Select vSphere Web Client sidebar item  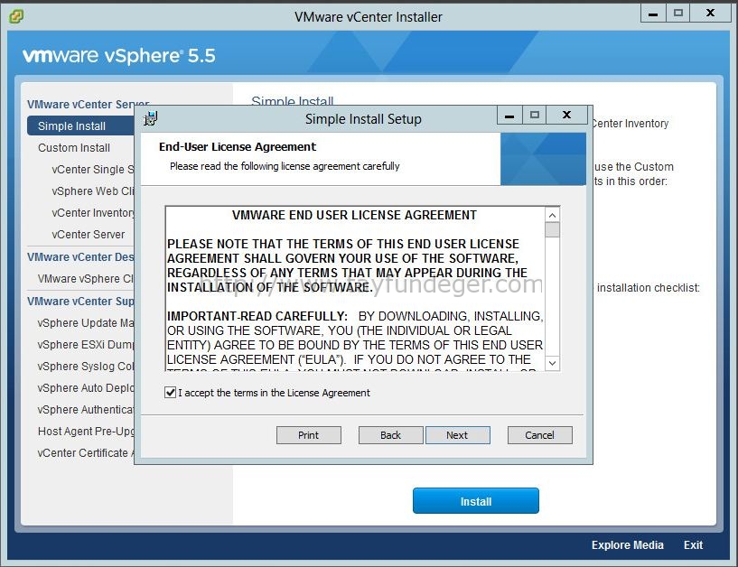[x=93, y=191]
